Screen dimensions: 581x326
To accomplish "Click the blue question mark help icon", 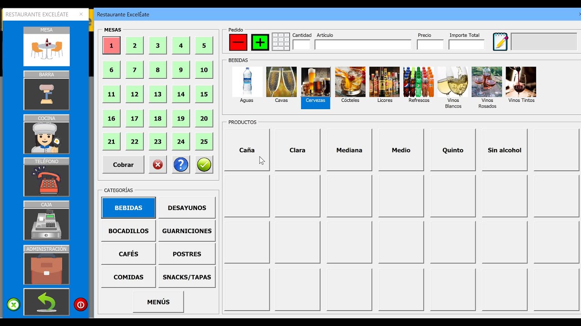I will pyautogui.click(x=181, y=165).
